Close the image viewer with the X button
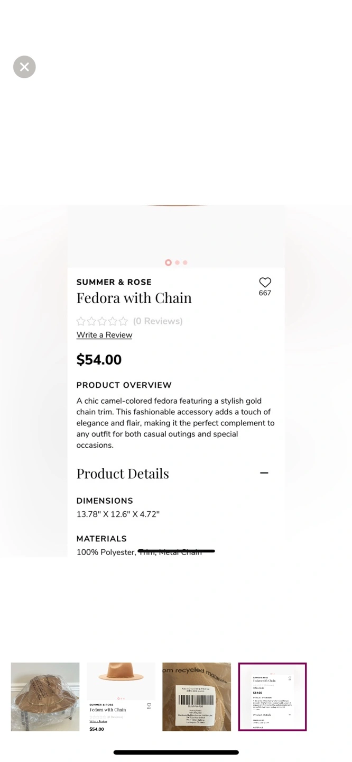 tap(24, 67)
